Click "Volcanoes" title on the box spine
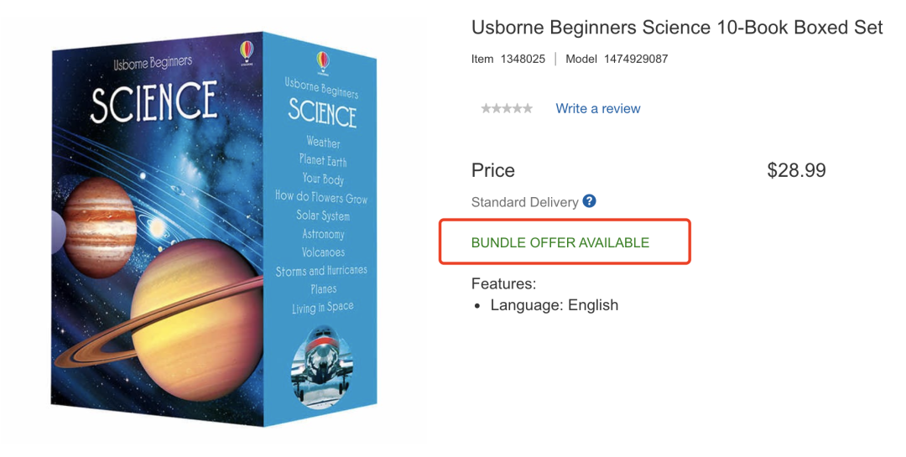906x457 pixels. tap(323, 252)
